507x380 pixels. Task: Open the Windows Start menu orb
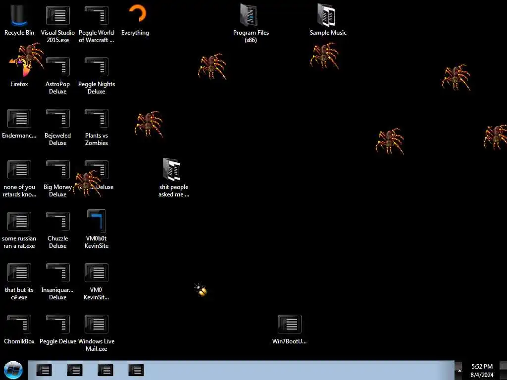pos(13,370)
